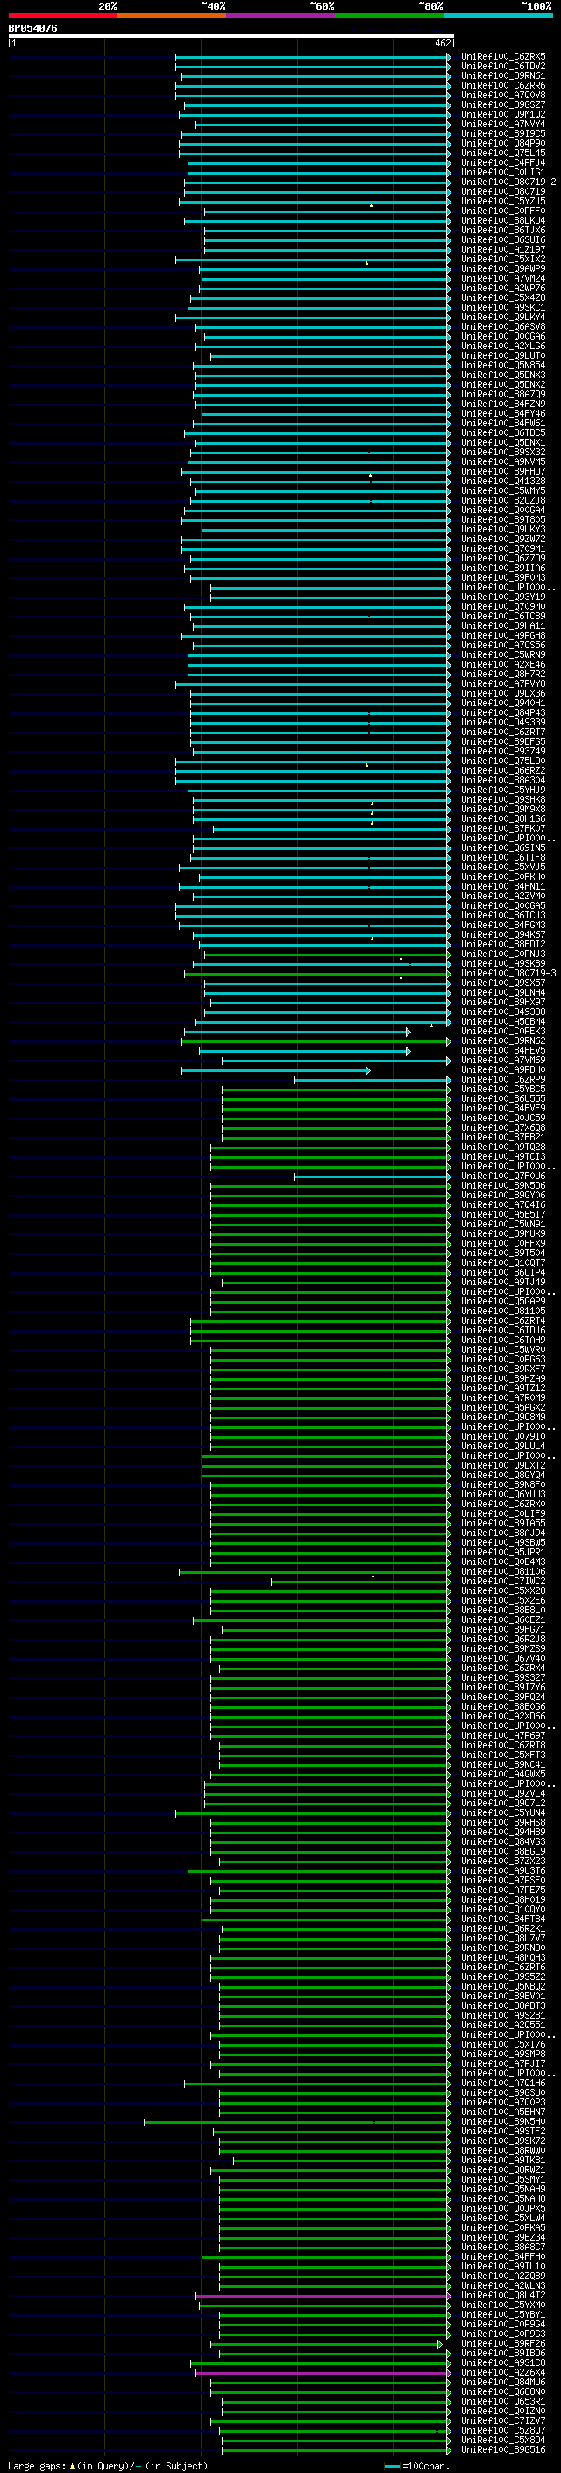Click the magenta alignment bar for UniRef100_A2Z6X4
561x2473 pixels.
[323, 2372]
